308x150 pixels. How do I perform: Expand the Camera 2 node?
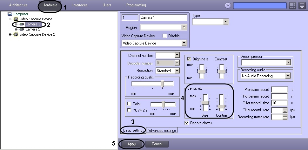pos(16,29)
